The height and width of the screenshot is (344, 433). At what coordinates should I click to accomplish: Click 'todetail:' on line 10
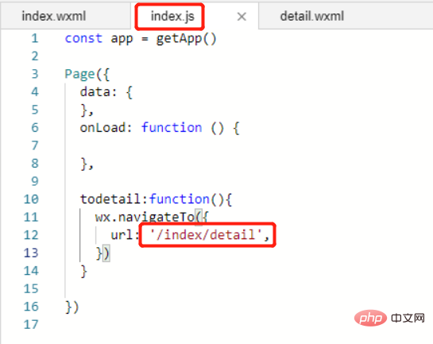(x=114, y=199)
